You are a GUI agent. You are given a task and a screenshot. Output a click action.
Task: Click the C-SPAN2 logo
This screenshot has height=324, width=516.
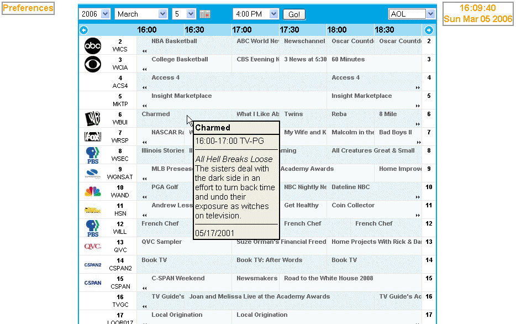click(x=93, y=265)
